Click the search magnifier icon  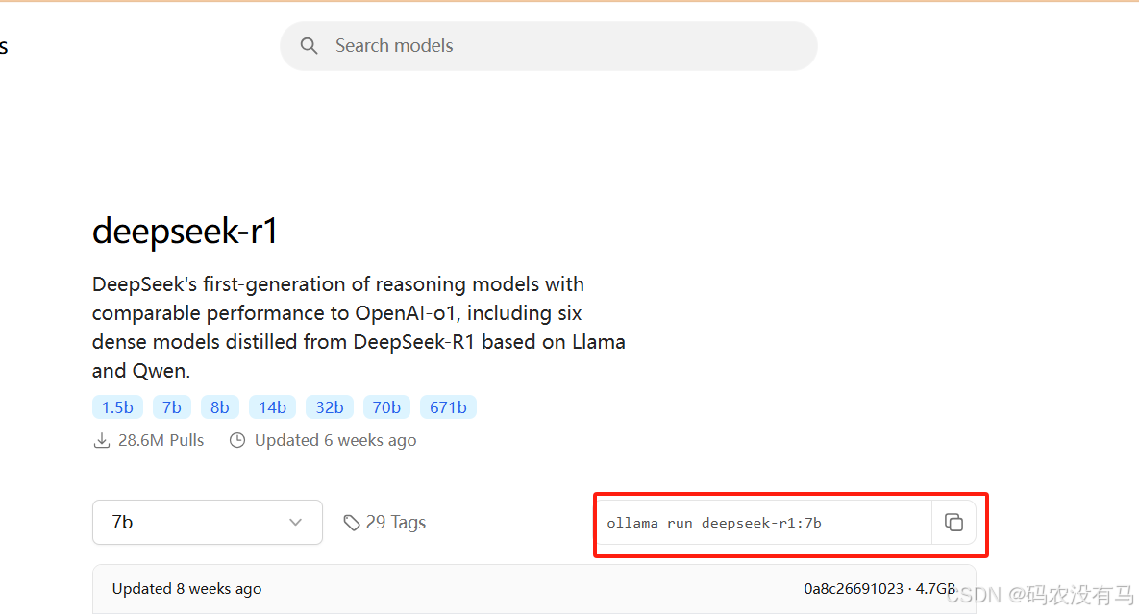(309, 46)
